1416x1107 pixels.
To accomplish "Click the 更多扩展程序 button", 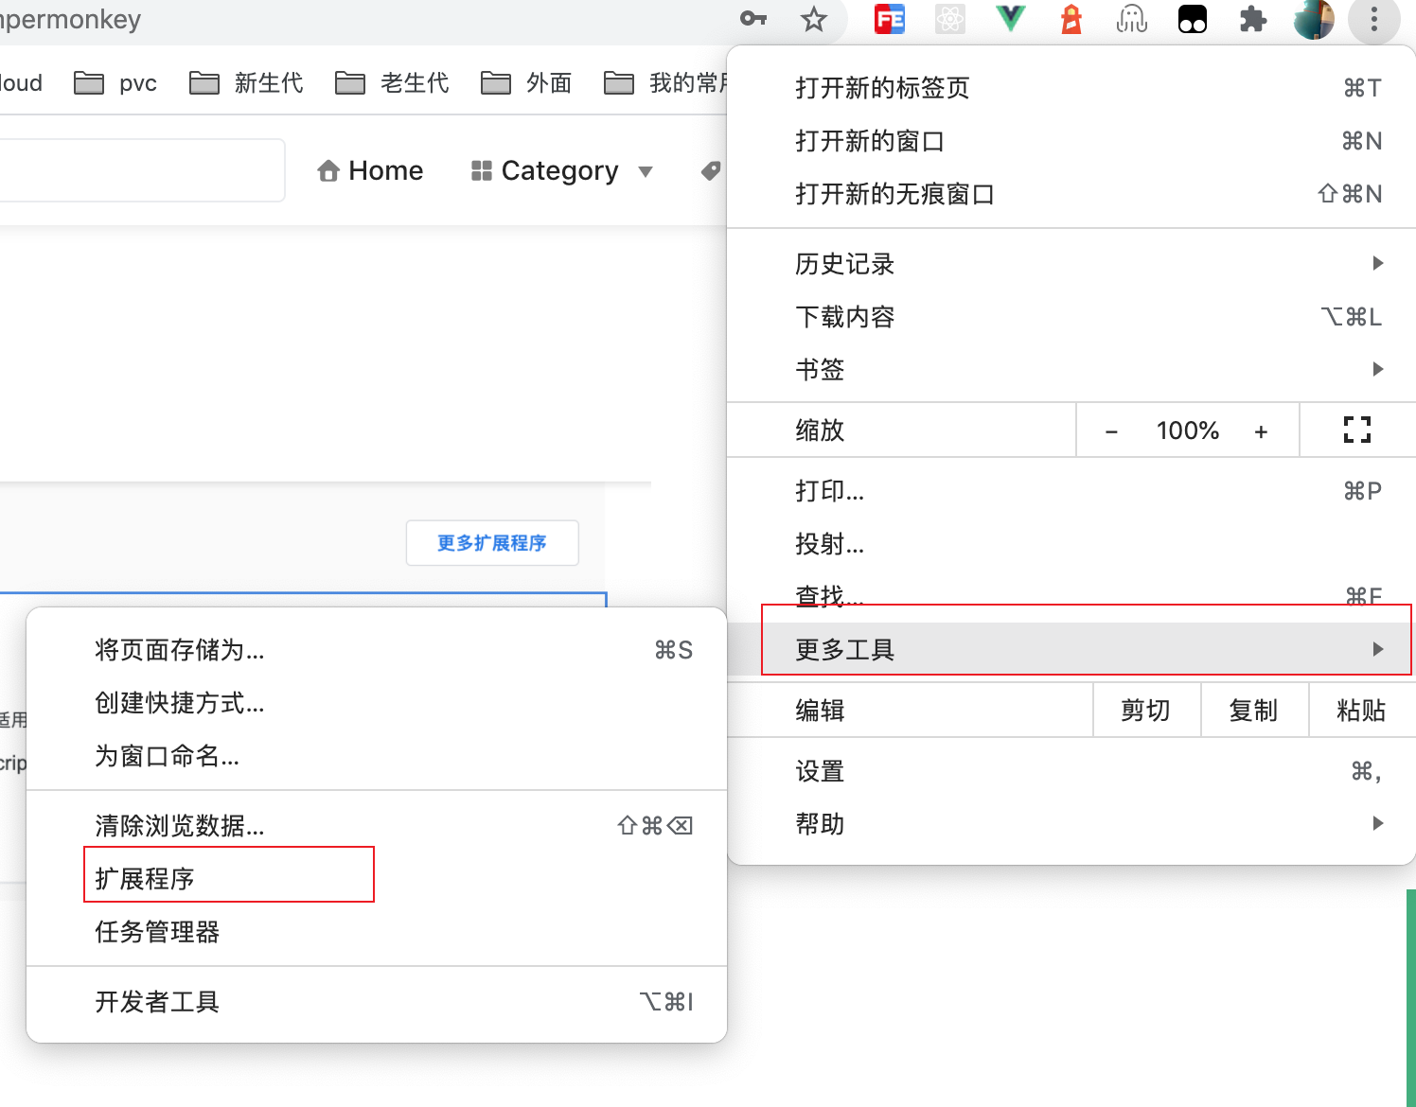I will click(x=492, y=543).
